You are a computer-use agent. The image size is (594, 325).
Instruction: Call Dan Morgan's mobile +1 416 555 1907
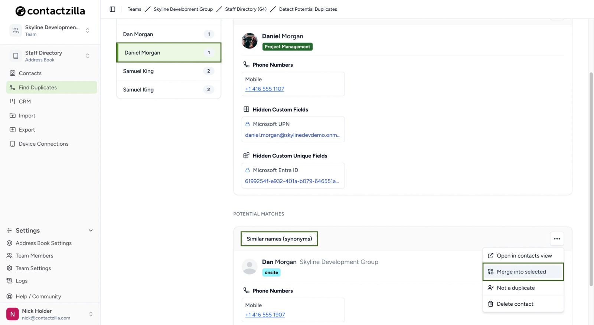coord(265,315)
